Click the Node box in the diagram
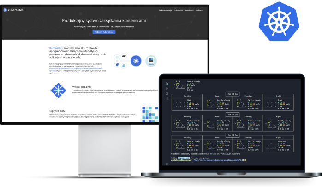Viewport: 322px width, 188px height. [x=150, y=61]
